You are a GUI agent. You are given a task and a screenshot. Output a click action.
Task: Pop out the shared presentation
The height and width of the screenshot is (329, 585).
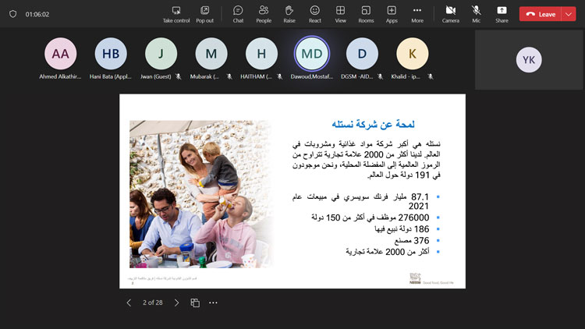point(204,13)
